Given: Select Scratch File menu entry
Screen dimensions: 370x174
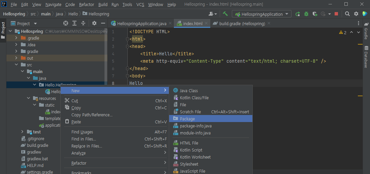Looking at the screenshot, I should [x=211, y=112].
